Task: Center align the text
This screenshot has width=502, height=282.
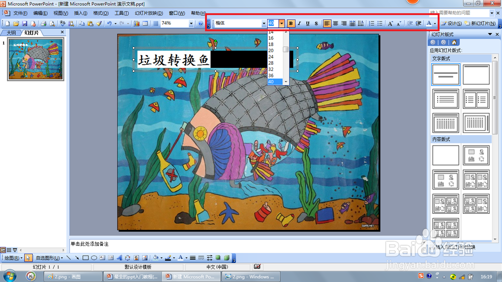Action: 335,24
